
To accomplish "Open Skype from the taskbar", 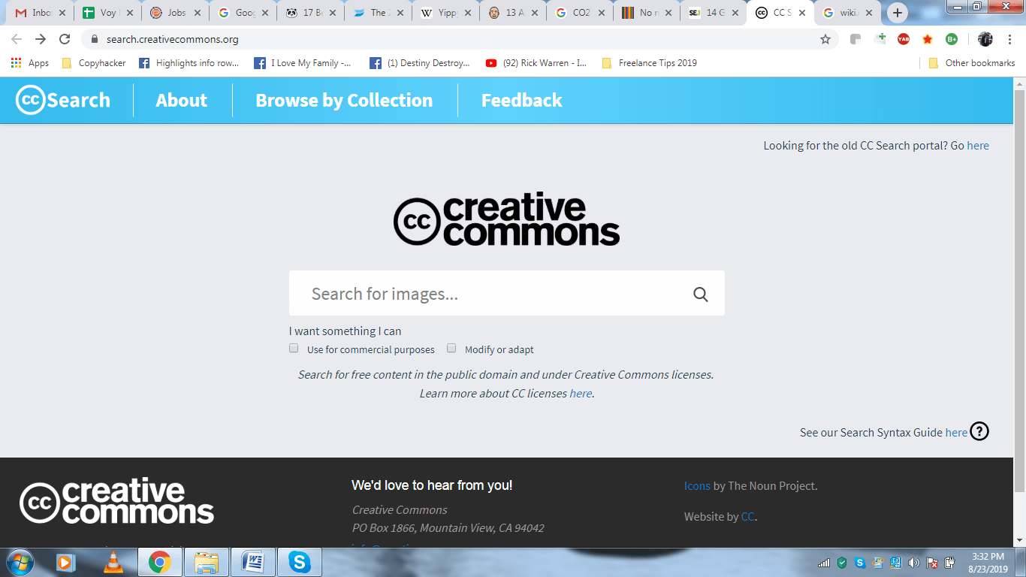I will [x=300, y=561].
